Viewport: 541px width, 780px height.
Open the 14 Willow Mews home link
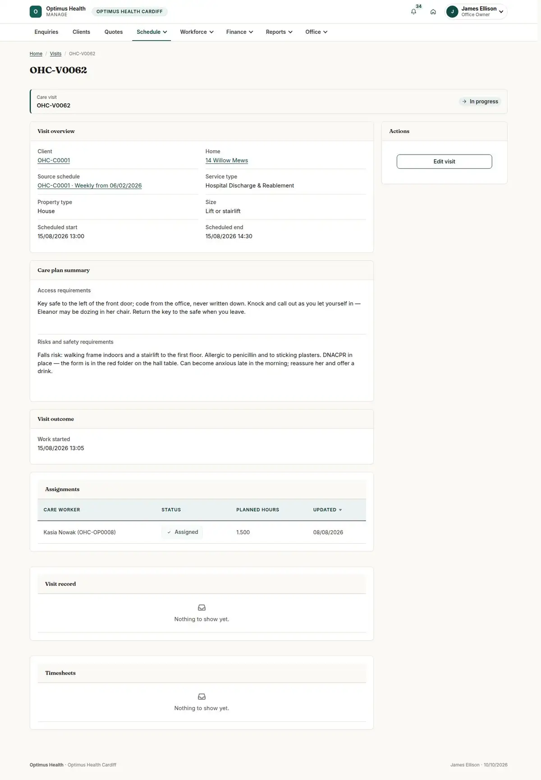(227, 161)
